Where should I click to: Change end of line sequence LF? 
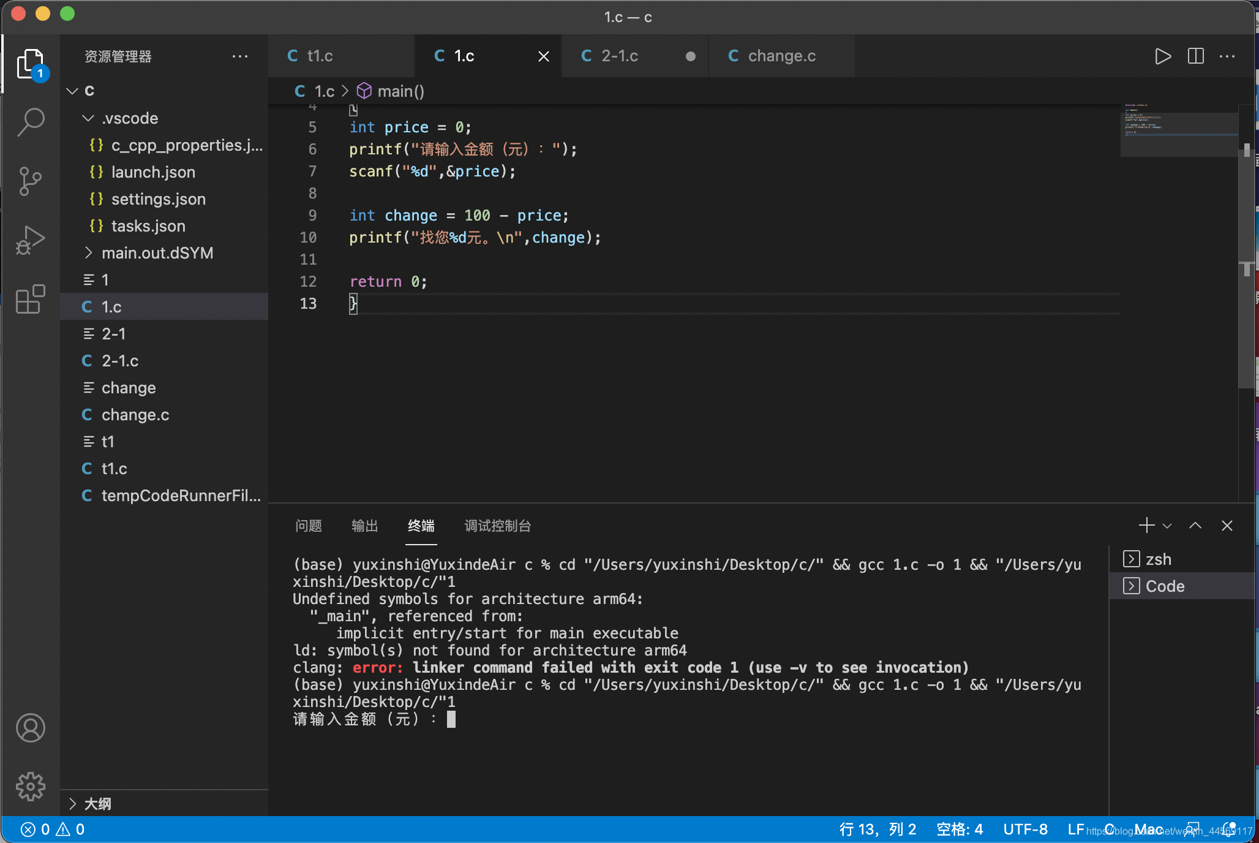1076,829
